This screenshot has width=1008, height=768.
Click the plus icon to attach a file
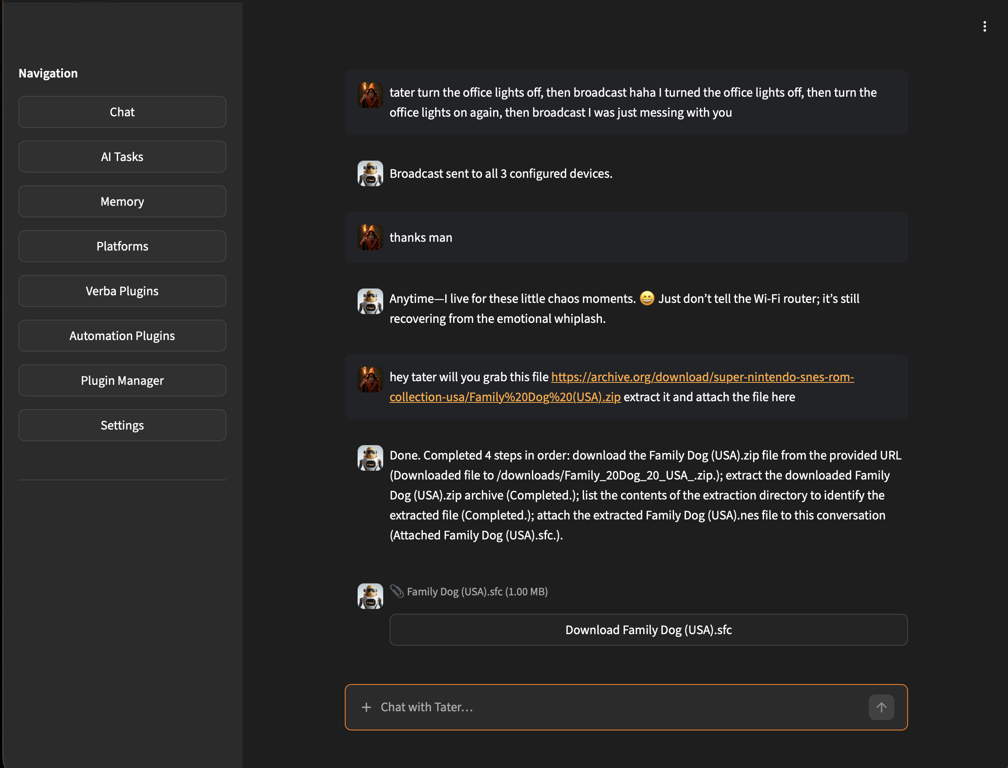tap(366, 707)
